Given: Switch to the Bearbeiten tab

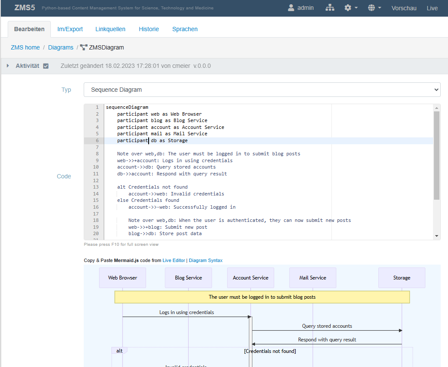Looking at the screenshot, I should click(x=29, y=29).
